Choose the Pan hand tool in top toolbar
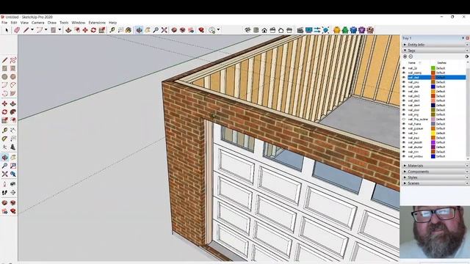 click(x=148, y=30)
